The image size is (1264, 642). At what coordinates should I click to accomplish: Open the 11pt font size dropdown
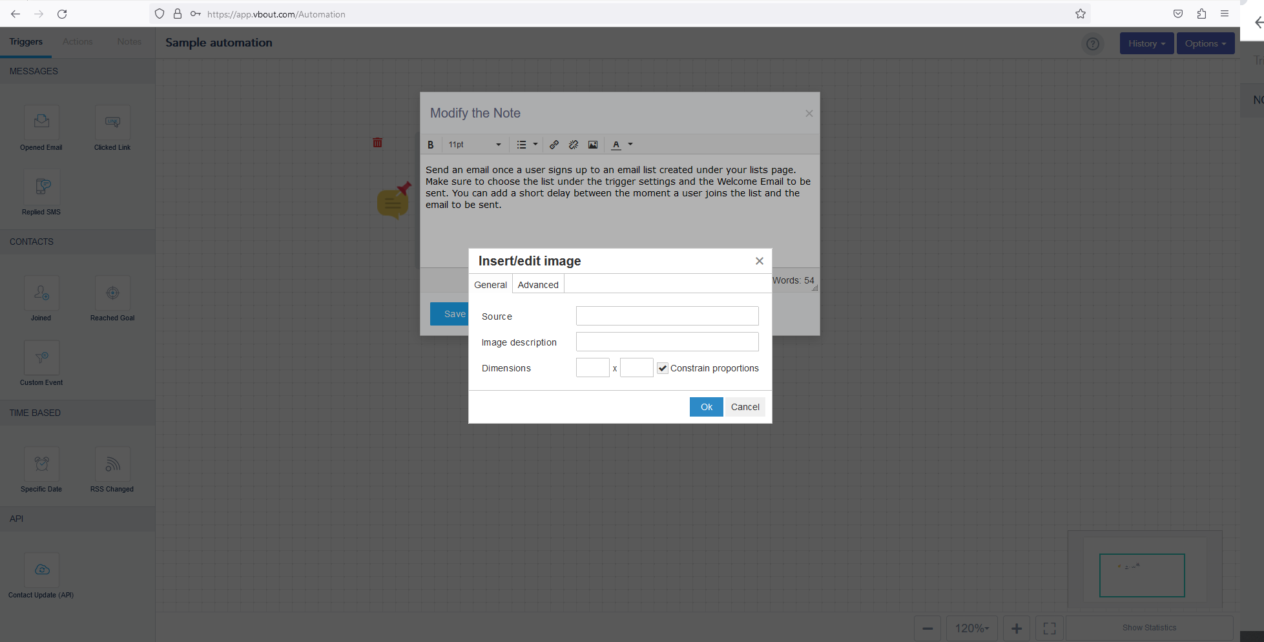(x=475, y=145)
